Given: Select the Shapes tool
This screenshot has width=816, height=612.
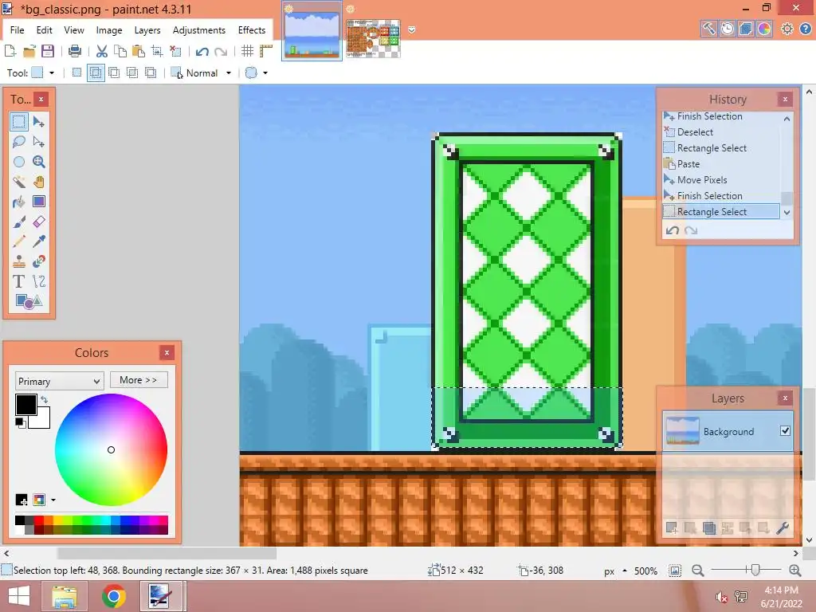Looking at the screenshot, I should click(29, 301).
